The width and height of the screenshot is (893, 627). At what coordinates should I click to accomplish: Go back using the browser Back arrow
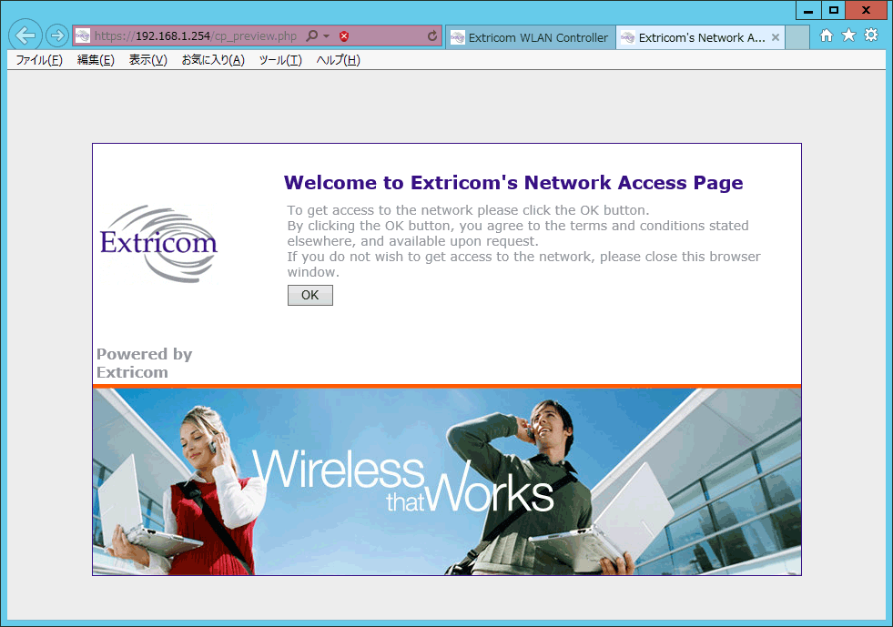tap(25, 35)
